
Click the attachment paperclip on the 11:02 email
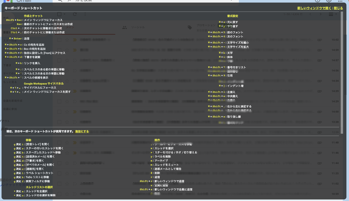point(320,184)
